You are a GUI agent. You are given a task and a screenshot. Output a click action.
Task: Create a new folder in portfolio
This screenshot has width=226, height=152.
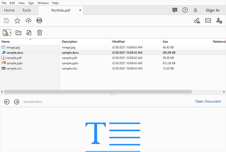(x=18, y=33)
